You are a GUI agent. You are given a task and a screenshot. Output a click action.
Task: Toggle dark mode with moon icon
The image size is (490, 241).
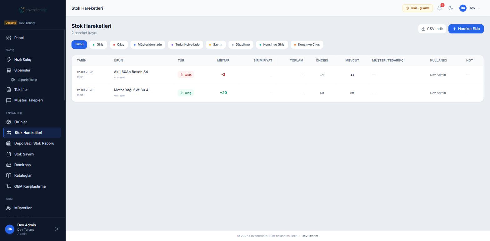click(x=451, y=8)
